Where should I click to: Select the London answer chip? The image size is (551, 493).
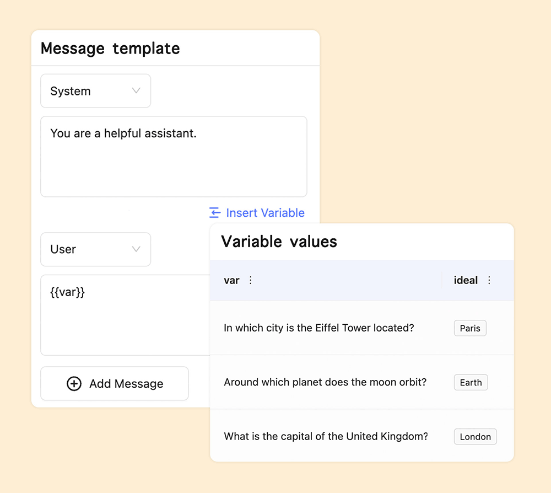point(475,436)
